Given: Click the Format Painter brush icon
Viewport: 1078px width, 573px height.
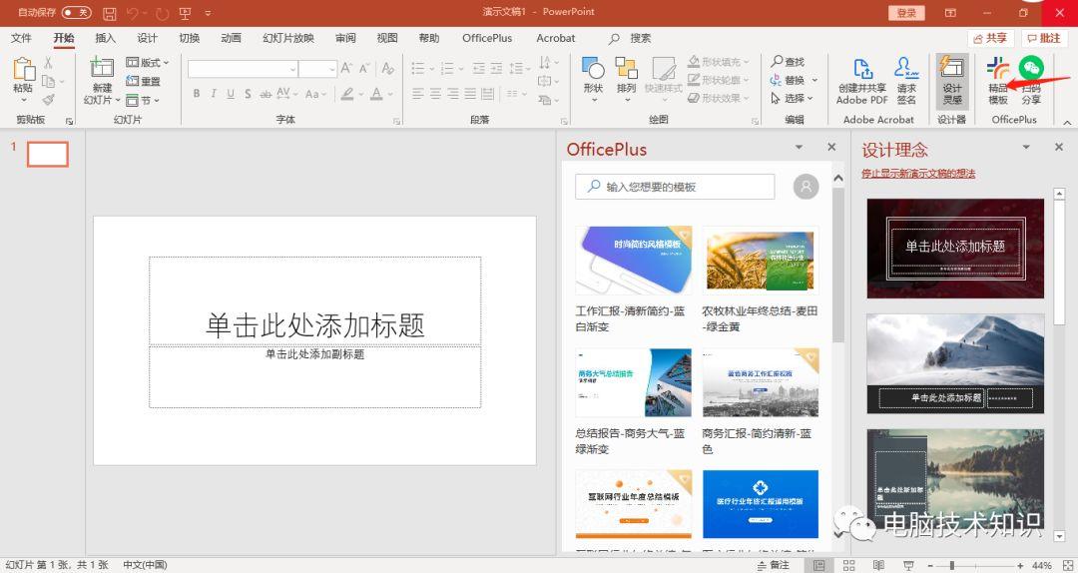Looking at the screenshot, I should 48,100.
